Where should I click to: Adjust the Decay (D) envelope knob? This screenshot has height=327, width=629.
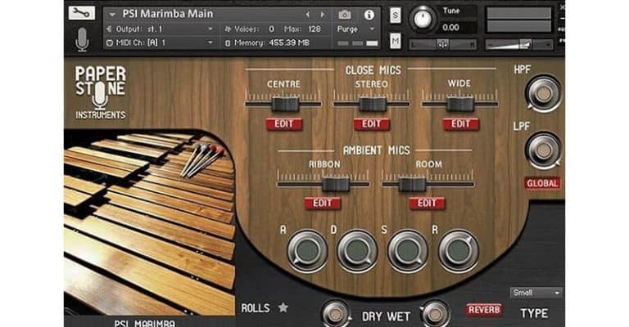(x=357, y=251)
